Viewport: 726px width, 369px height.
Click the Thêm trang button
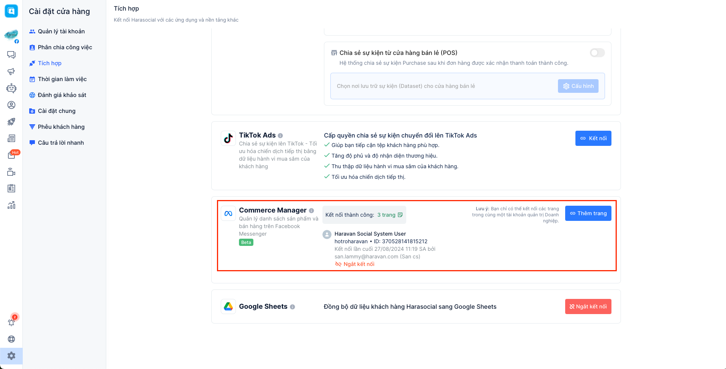coord(588,213)
